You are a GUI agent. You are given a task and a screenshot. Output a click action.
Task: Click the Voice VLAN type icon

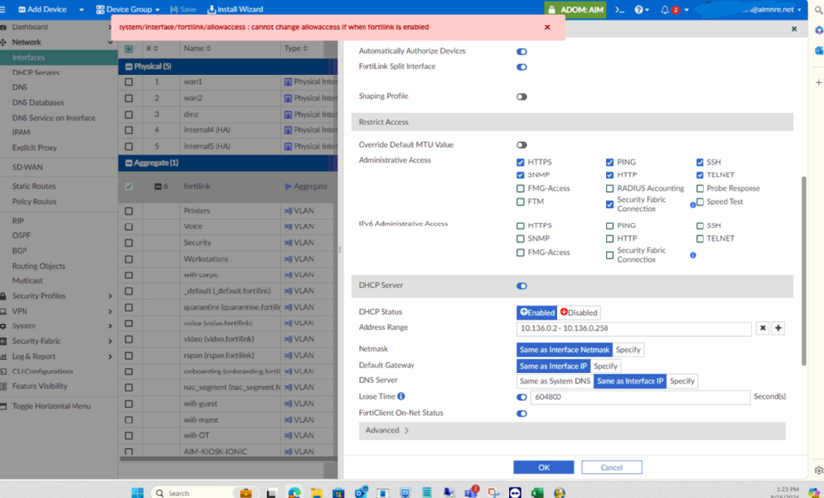288,226
